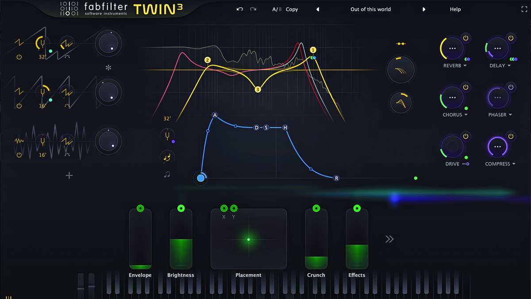Screen dimensions: 531x299
Task: Click the glide portamento notes knob
Action: (x=167, y=157)
